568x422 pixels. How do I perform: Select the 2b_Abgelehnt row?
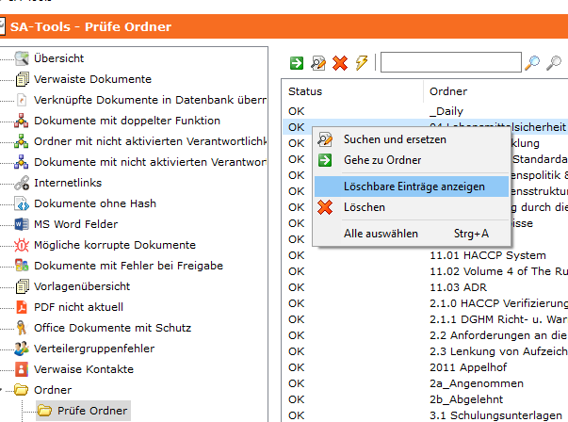[x=425, y=399]
